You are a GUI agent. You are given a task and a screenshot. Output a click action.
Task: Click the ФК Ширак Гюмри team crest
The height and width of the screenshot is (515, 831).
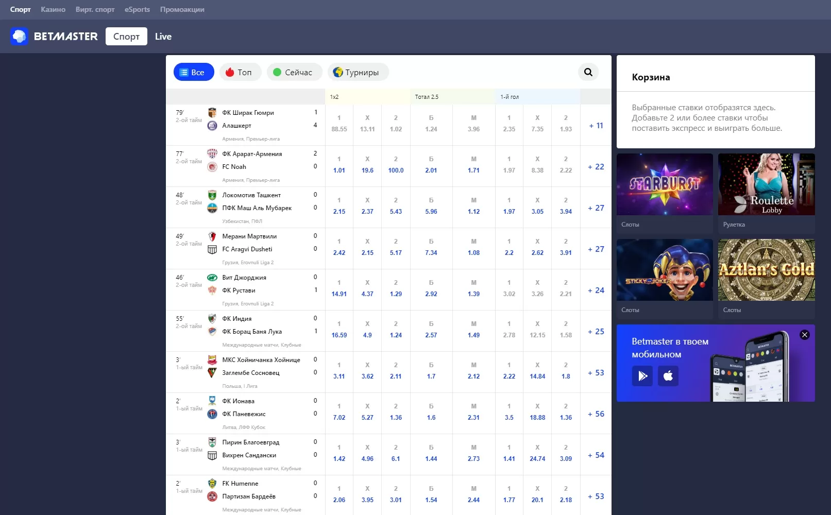tap(212, 113)
